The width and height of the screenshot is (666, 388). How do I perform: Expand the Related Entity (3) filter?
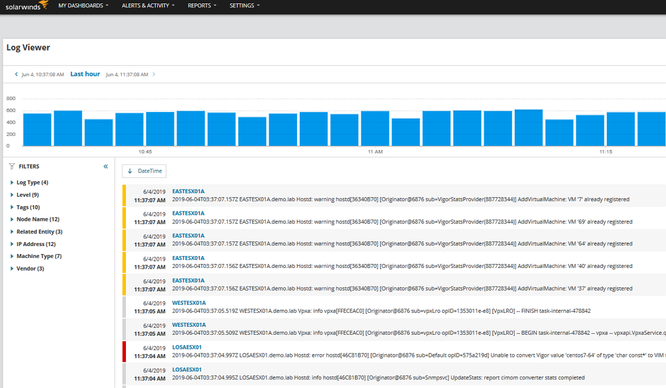click(x=36, y=231)
